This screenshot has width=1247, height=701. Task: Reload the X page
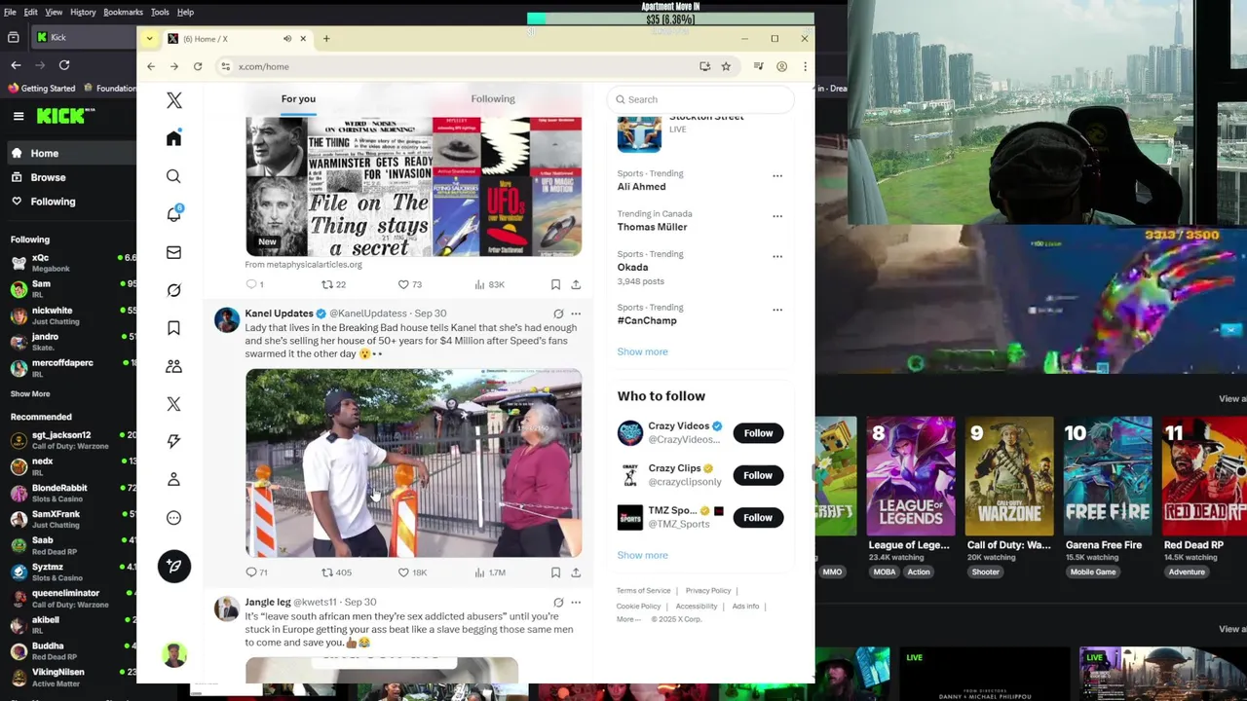[x=198, y=66]
